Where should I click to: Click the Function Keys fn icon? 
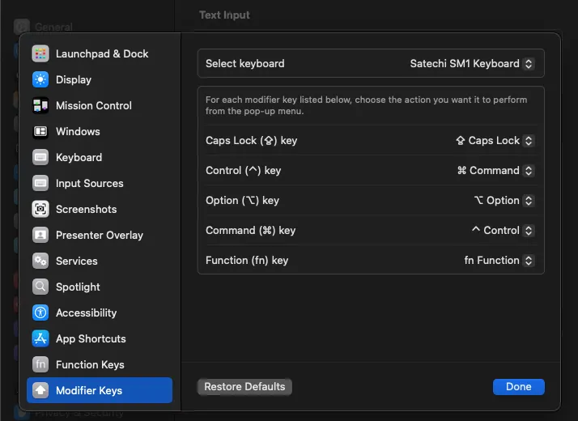pyautogui.click(x=40, y=364)
